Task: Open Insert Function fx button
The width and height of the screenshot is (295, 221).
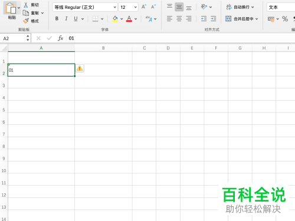Action: (60, 38)
